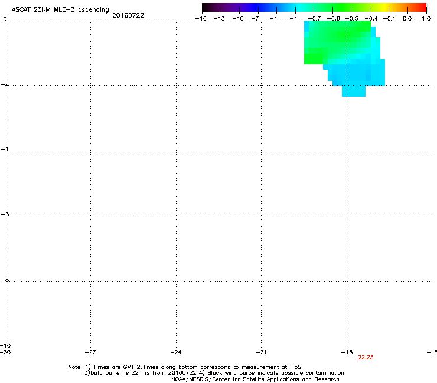Click the red end of the color scale

421,7
